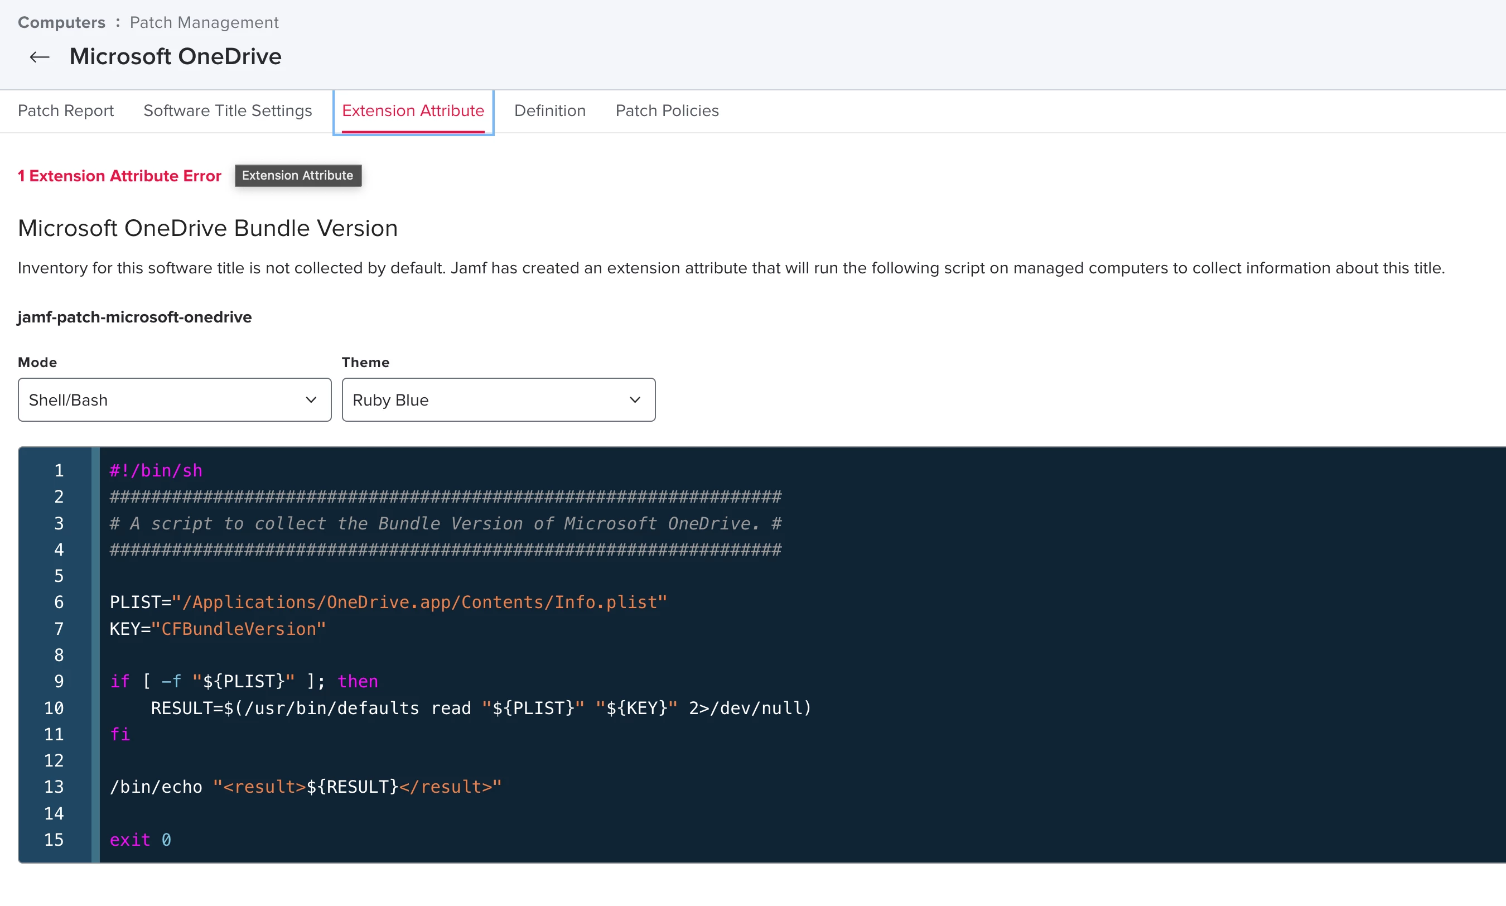This screenshot has height=906, width=1506.
Task: Click the Extension Attribute tooltip badge
Action: pyautogui.click(x=298, y=175)
